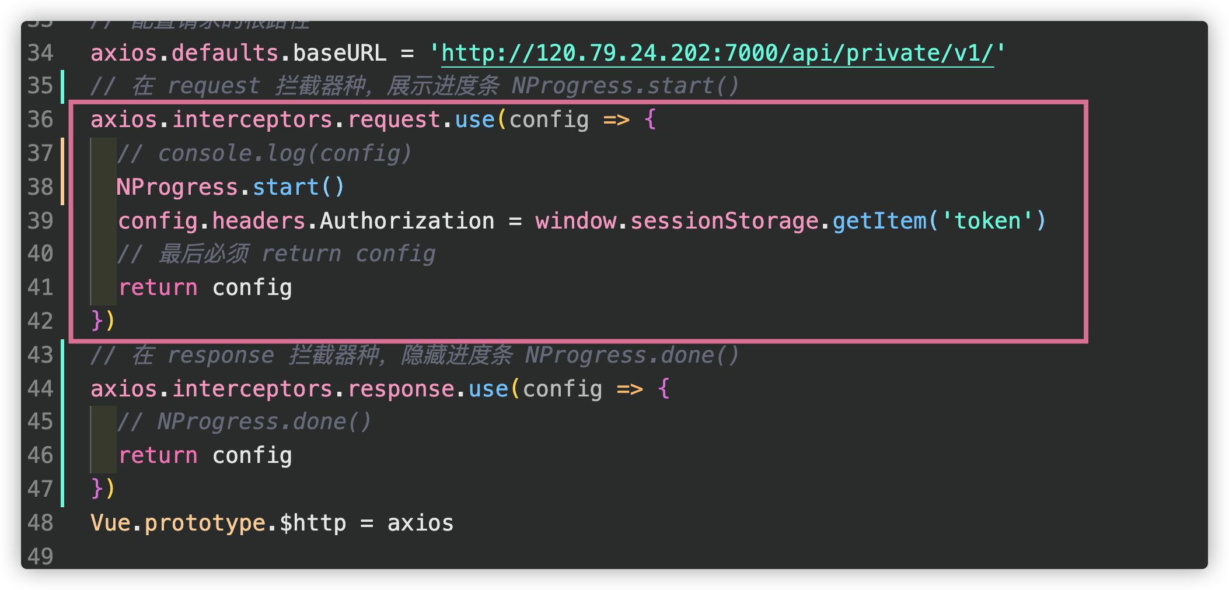Place cursor on Authorization property
This screenshot has height=590, width=1229.
tap(407, 221)
